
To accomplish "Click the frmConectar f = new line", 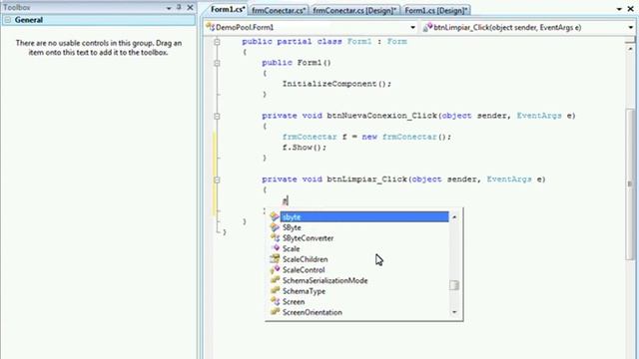I will coord(366,137).
